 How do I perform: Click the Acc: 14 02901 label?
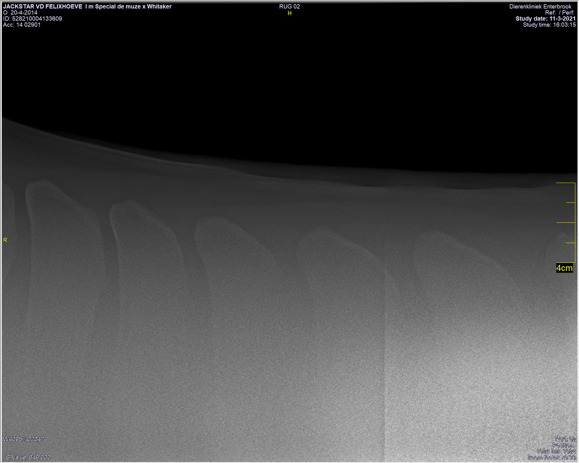[x=22, y=25]
